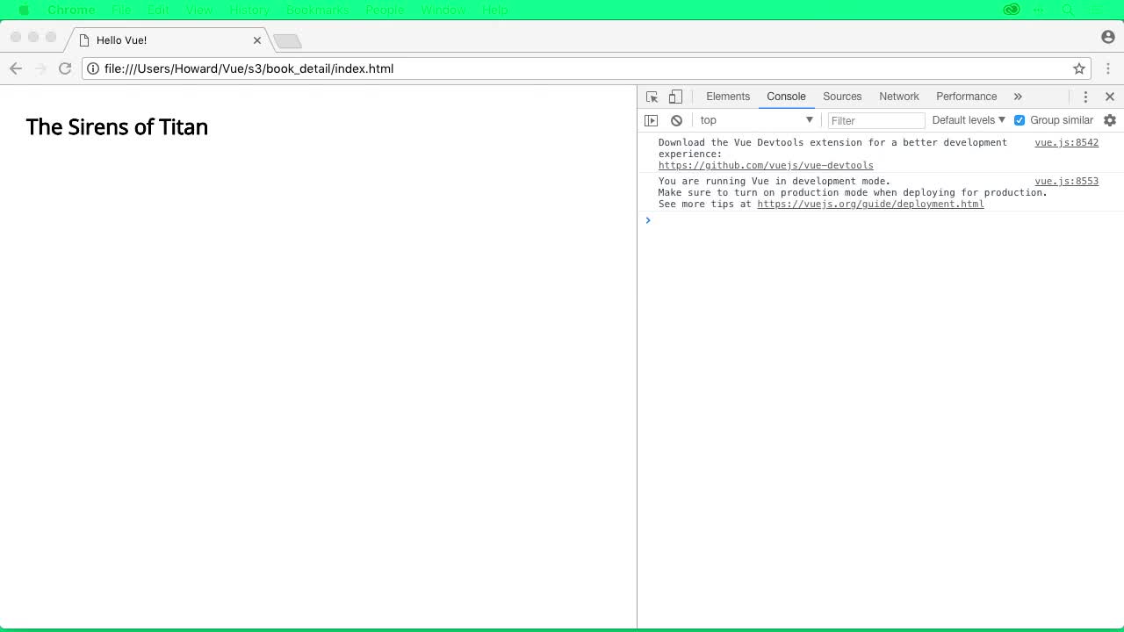Reveal more panels via the chevron

point(1017,97)
